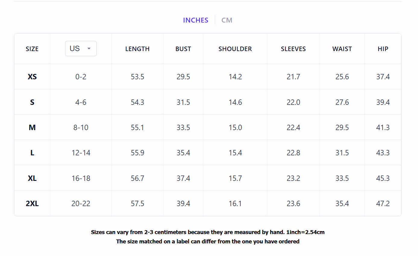Open the US size region dropdown
Viewport: 418px width, 256px height.
point(81,49)
